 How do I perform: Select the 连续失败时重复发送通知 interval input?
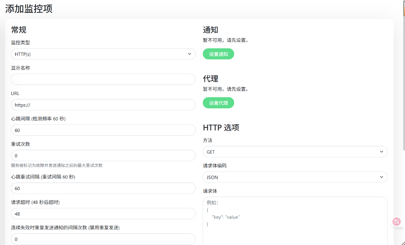point(103,239)
